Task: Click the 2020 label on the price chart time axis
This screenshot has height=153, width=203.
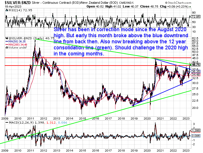Action: click(x=147, y=118)
